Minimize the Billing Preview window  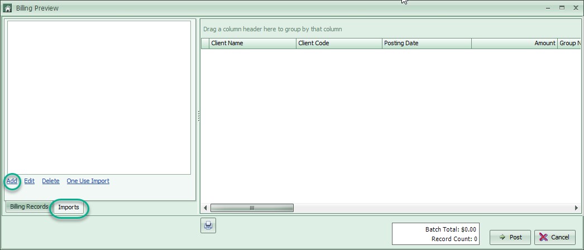coord(548,8)
